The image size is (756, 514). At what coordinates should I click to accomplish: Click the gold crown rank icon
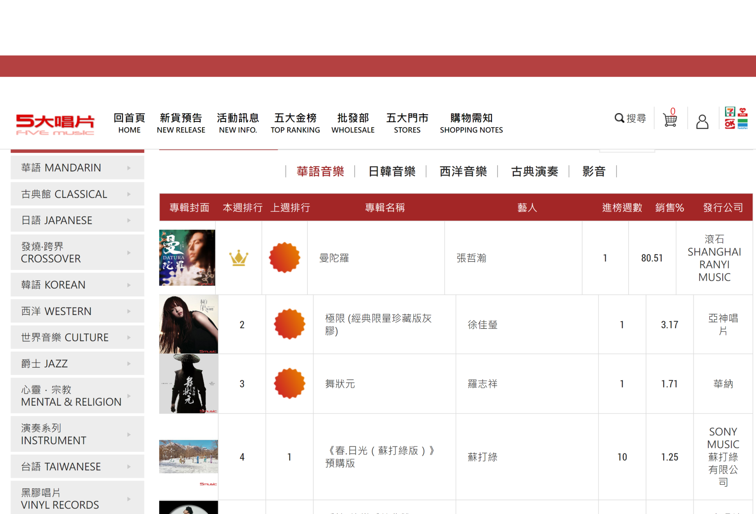pyautogui.click(x=239, y=258)
